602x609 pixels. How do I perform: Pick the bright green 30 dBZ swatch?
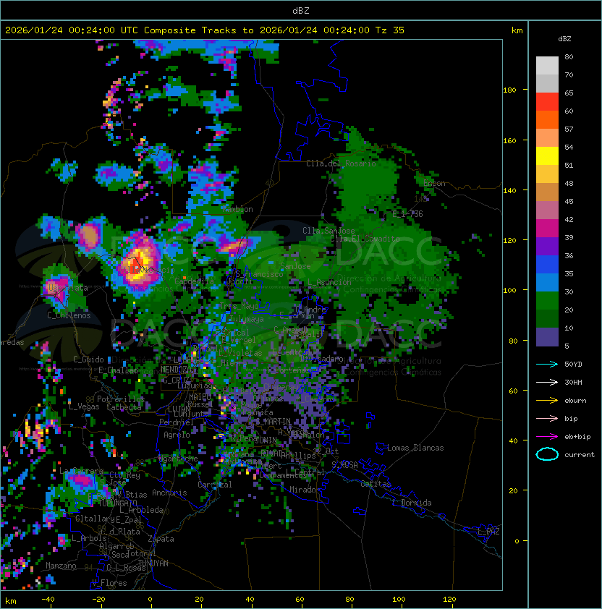[547, 300]
